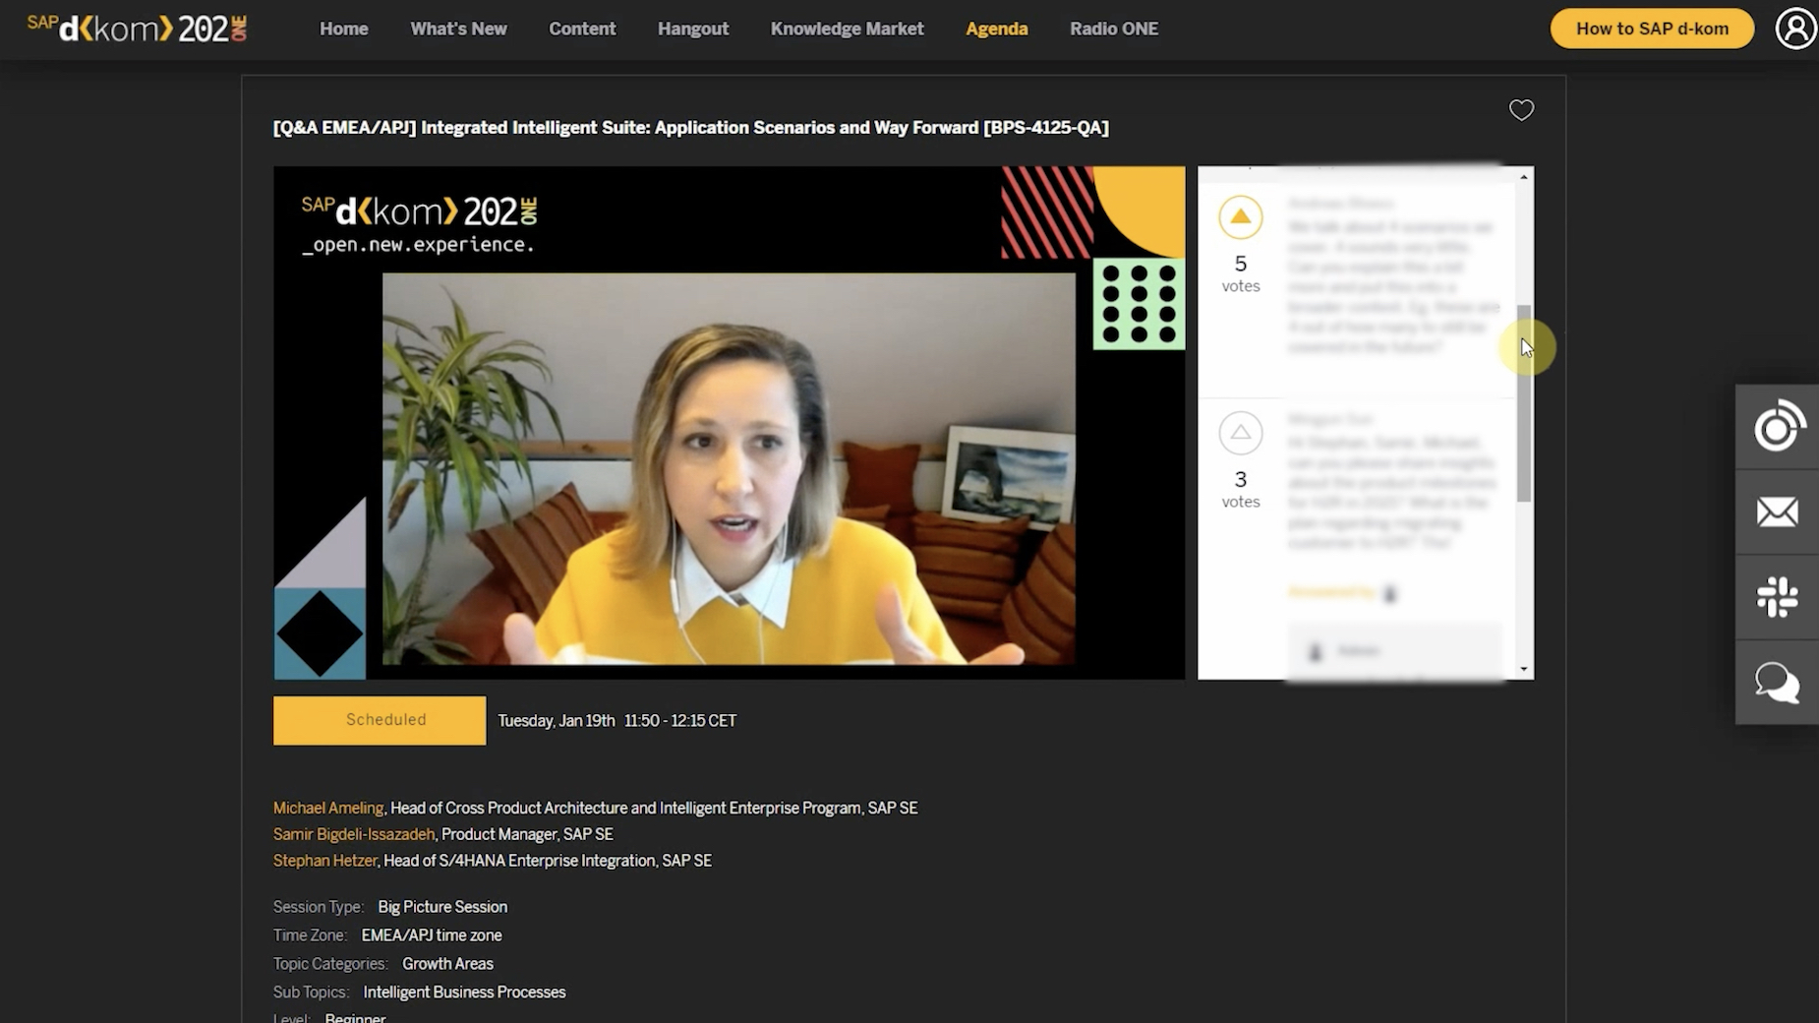1819x1023 pixels.
Task: Upvote the question with 3 votes
Action: click(x=1240, y=433)
